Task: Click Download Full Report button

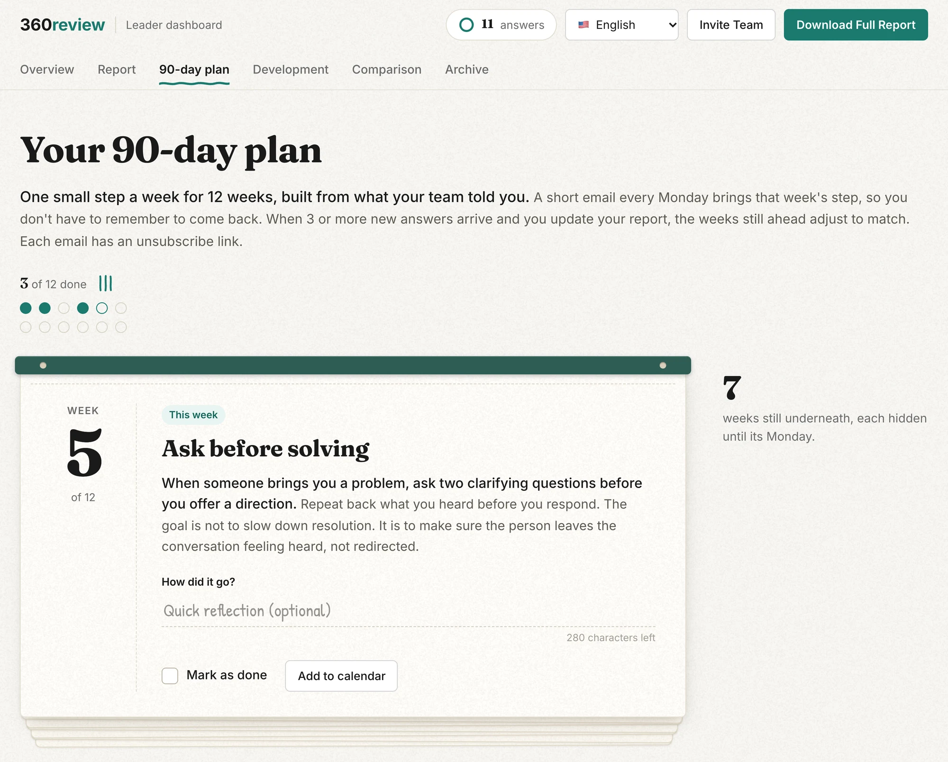Action: [x=856, y=25]
